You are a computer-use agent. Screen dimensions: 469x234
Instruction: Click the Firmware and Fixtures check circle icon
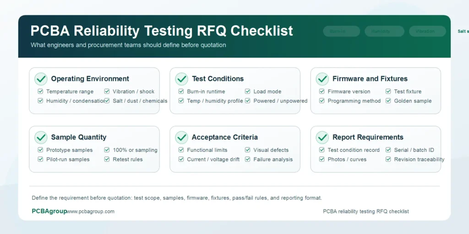tap(322, 79)
